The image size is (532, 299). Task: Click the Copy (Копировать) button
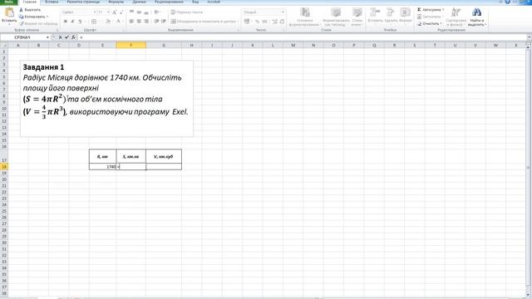[x=33, y=17]
